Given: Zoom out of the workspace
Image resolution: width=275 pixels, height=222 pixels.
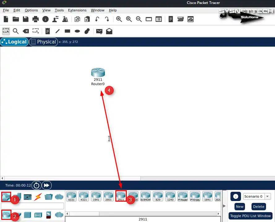Looking at the screenshot, I should [139, 19].
